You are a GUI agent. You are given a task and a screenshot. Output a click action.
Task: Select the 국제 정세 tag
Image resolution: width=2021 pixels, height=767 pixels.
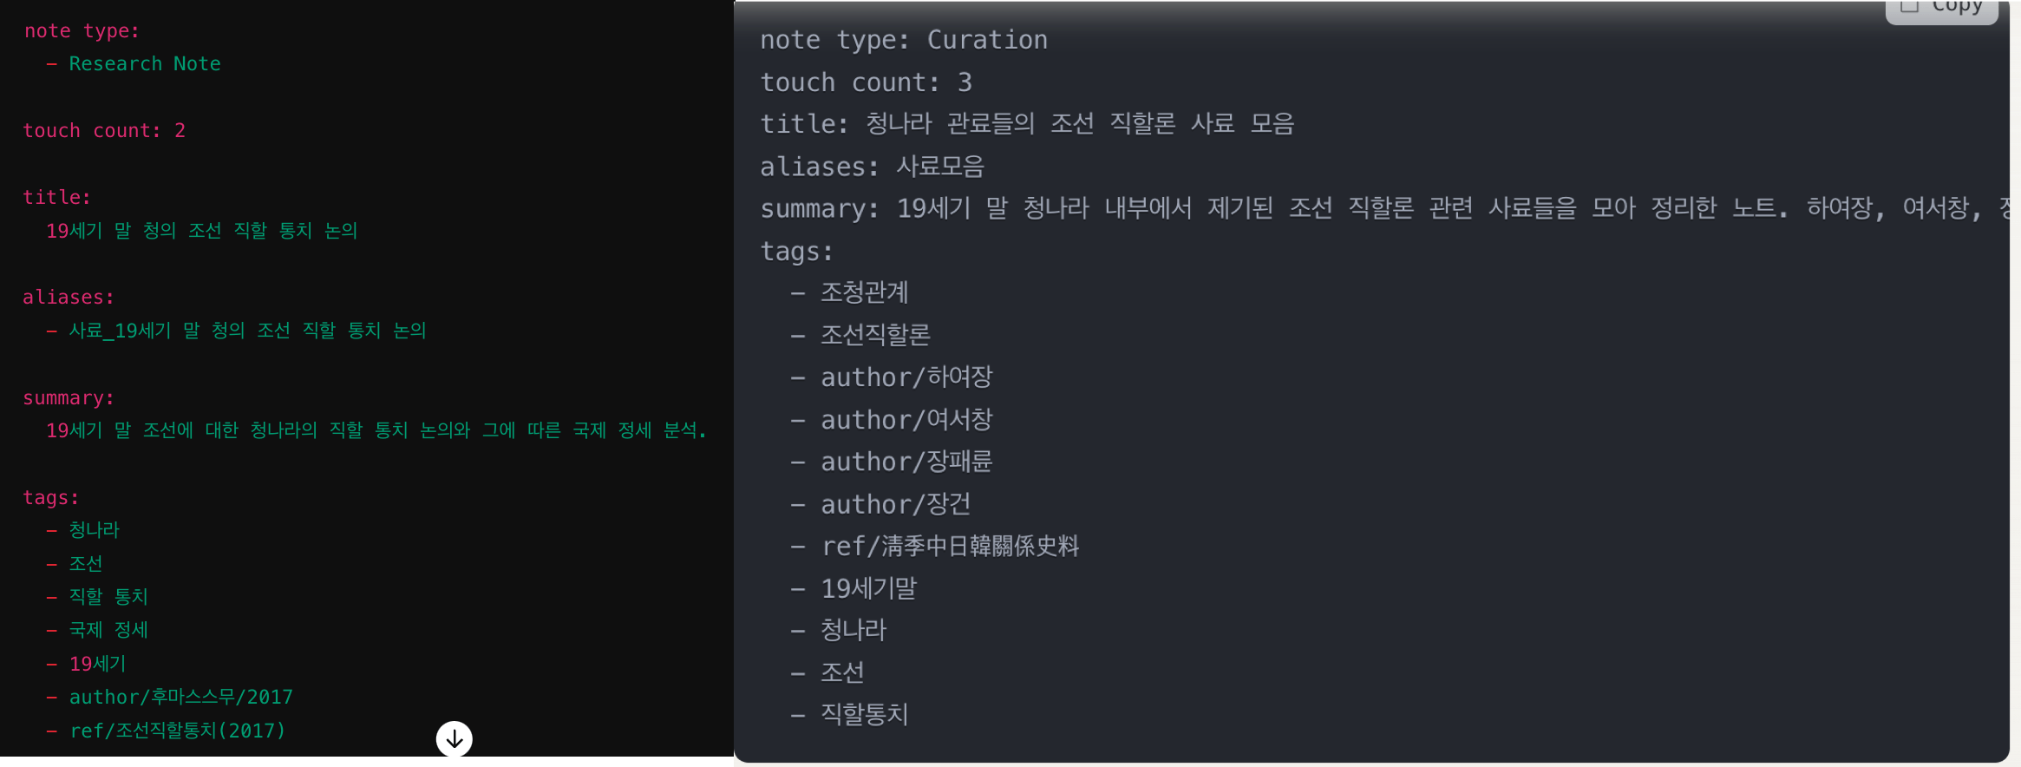point(108,630)
